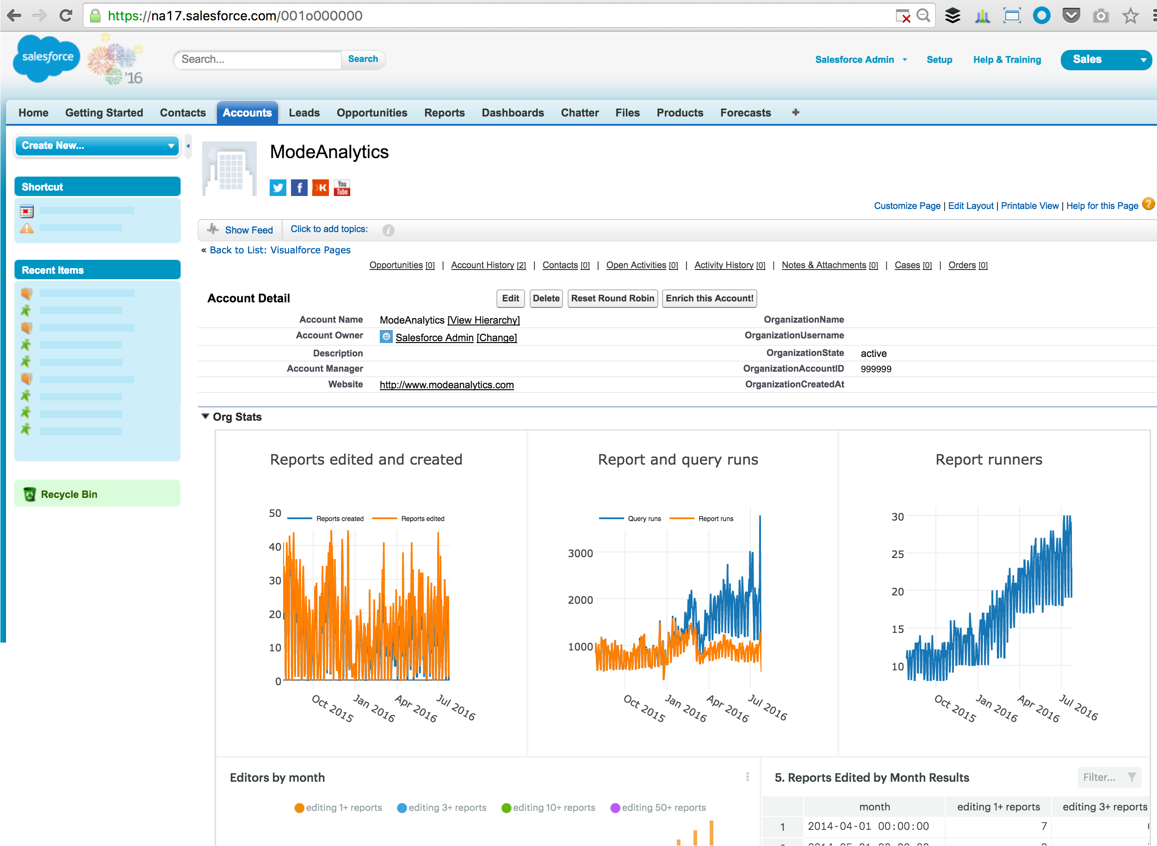This screenshot has height=846, width=1157.
Task: Click the camera extension icon
Action: (1101, 16)
